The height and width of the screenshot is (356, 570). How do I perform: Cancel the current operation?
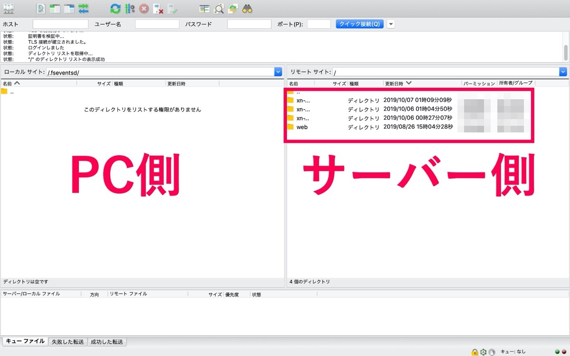coord(144,8)
